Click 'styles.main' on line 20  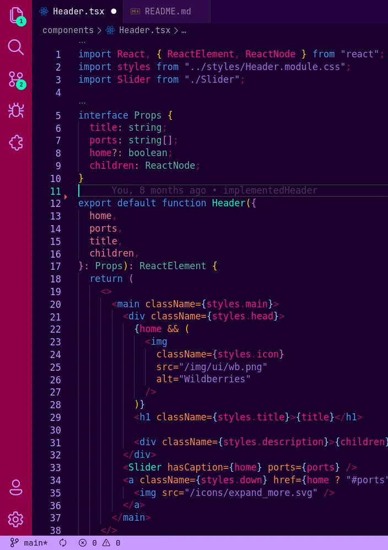238,304
